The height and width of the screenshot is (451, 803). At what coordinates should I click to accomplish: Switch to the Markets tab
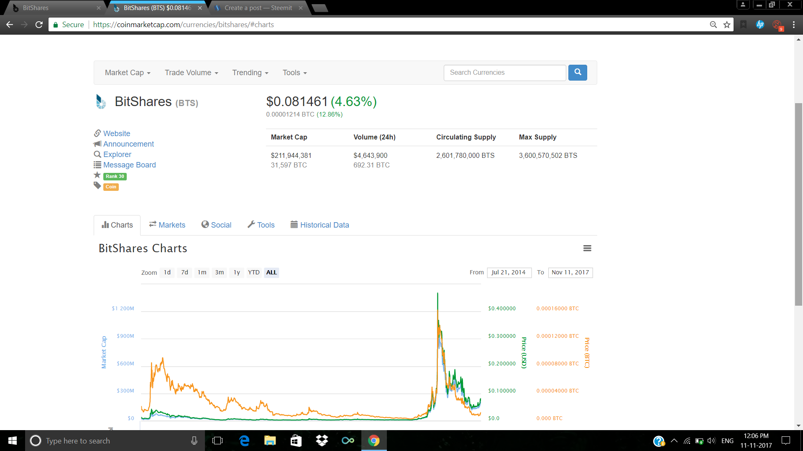point(167,225)
